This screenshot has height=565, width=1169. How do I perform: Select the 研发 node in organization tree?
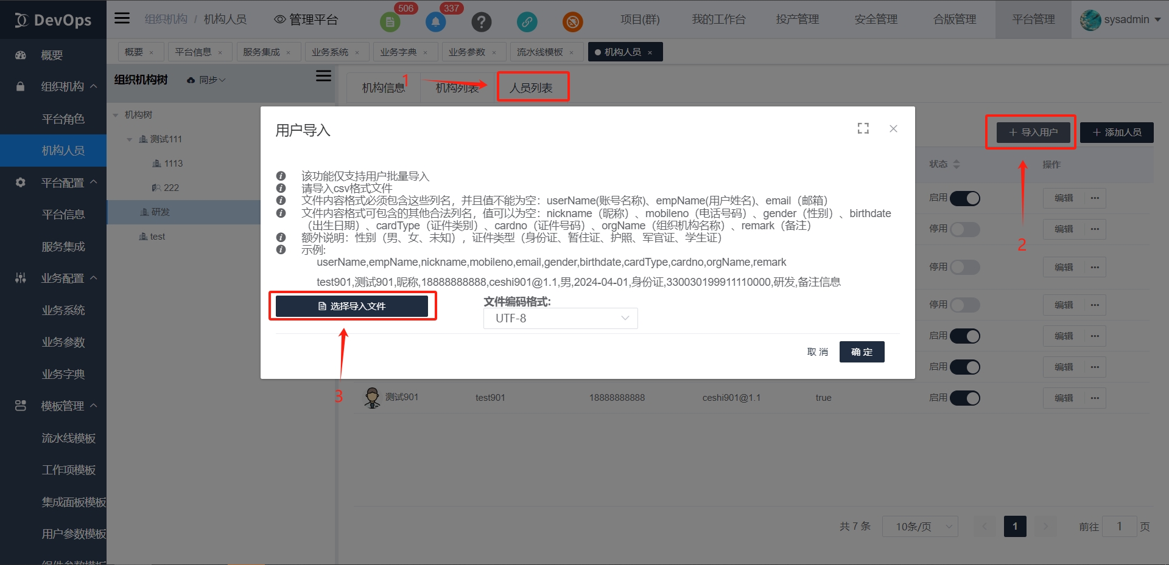point(161,212)
